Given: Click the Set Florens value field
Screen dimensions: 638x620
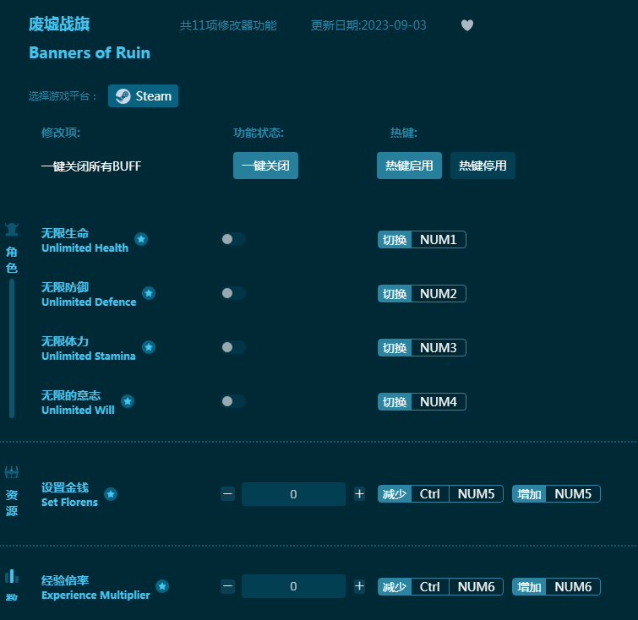Looking at the screenshot, I should pos(293,494).
